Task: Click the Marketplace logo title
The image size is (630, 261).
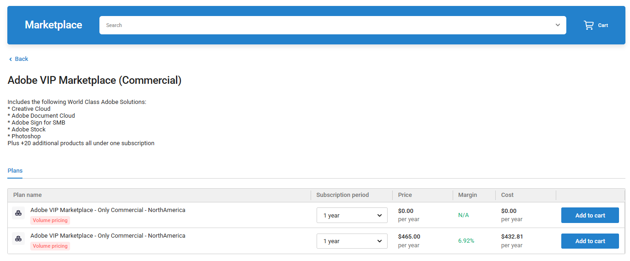Action: tap(54, 25)
